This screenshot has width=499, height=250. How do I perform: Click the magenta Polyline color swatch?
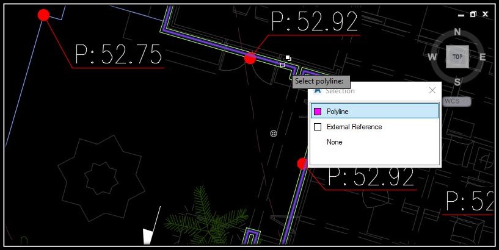(x=318, y=112)
